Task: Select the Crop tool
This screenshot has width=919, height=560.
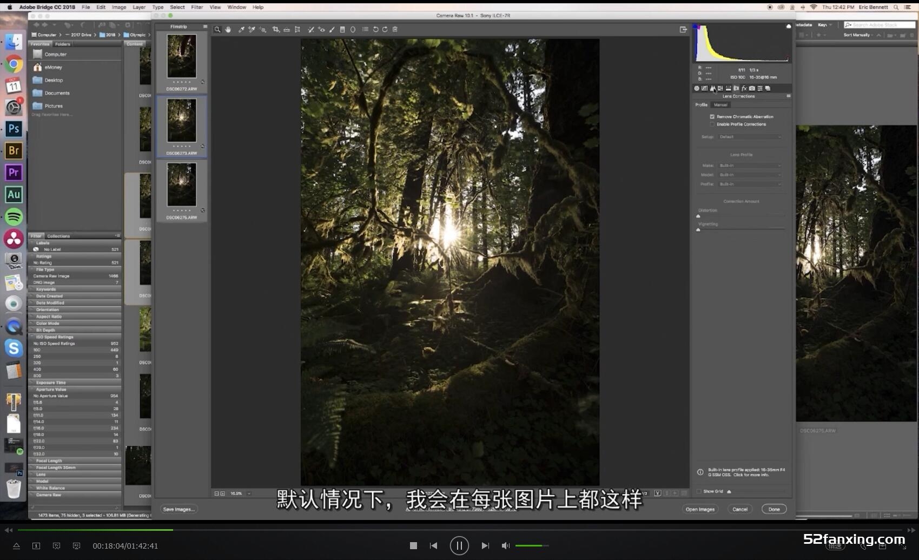Action: click(276, 30)
